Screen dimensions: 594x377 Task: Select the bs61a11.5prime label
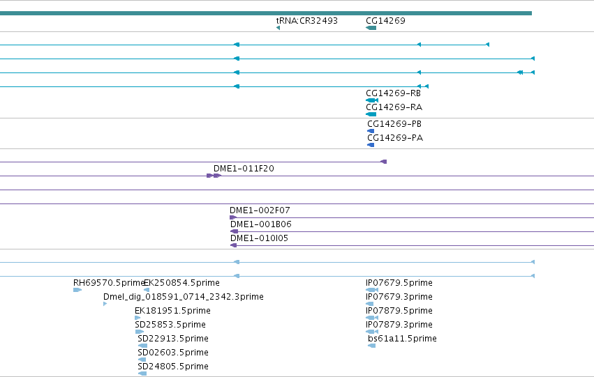(402, 339)
